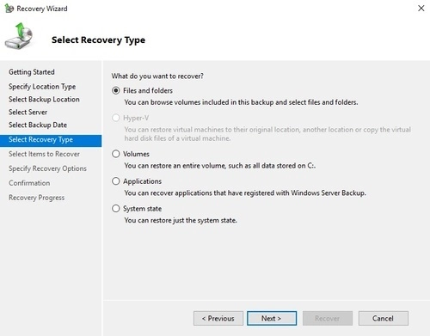Click the Recovery Wizard window title text
Image resolution: width=430 pixels, height=336 pixels.
click(x=42, y=9)
